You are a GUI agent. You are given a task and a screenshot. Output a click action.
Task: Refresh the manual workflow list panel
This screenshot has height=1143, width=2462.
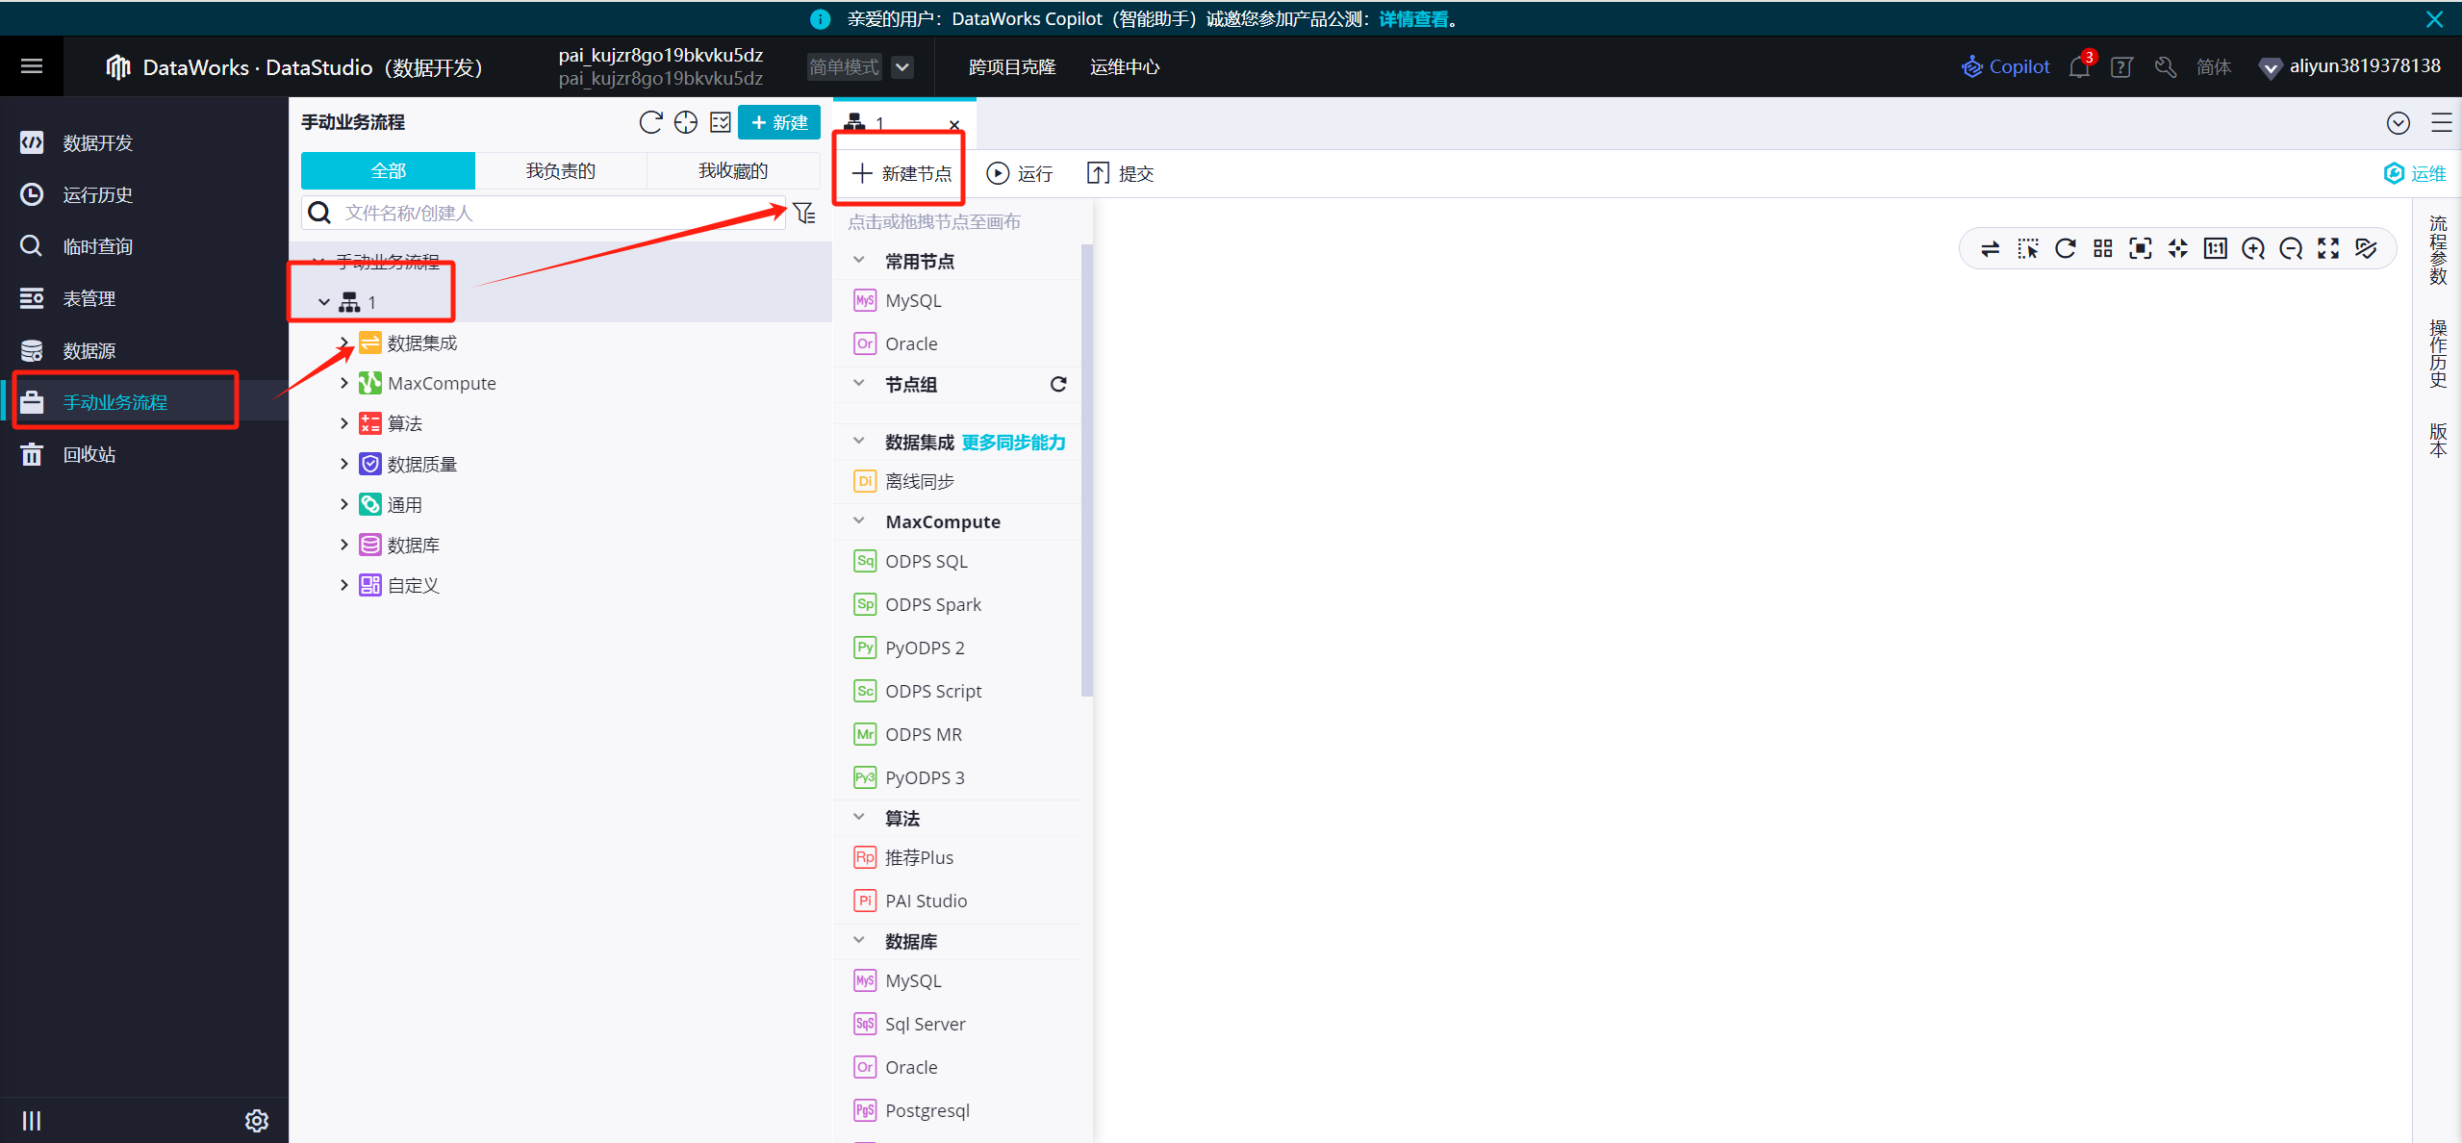tap(650, 122)
